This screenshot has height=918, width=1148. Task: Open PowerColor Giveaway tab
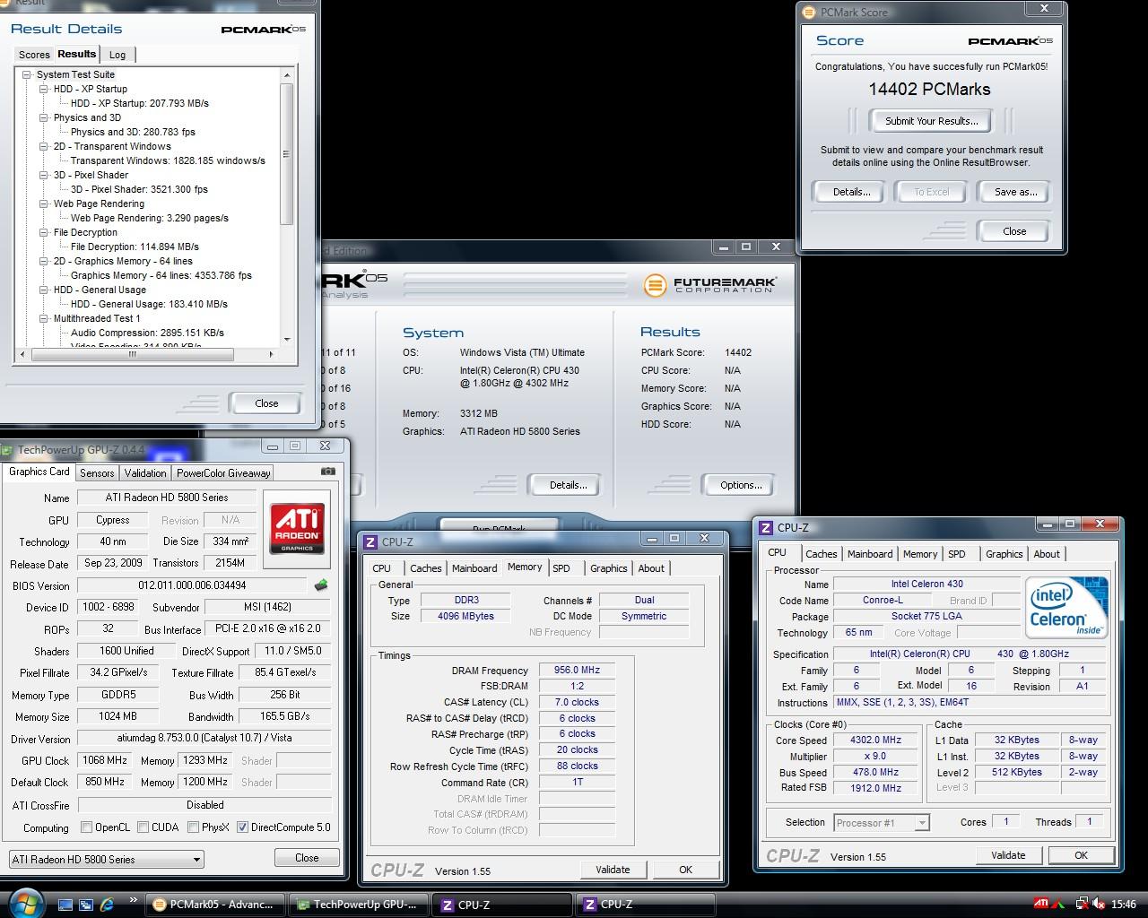pos(223,472)
